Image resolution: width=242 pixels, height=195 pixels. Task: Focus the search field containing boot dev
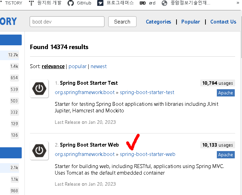click(67, 22)
